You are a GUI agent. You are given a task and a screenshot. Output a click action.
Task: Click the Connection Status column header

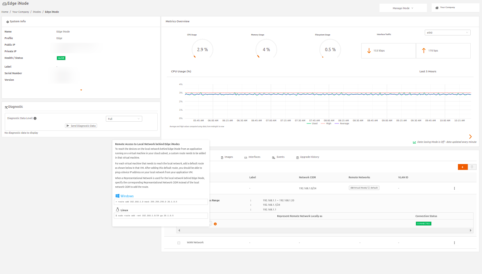coord(426,216)
